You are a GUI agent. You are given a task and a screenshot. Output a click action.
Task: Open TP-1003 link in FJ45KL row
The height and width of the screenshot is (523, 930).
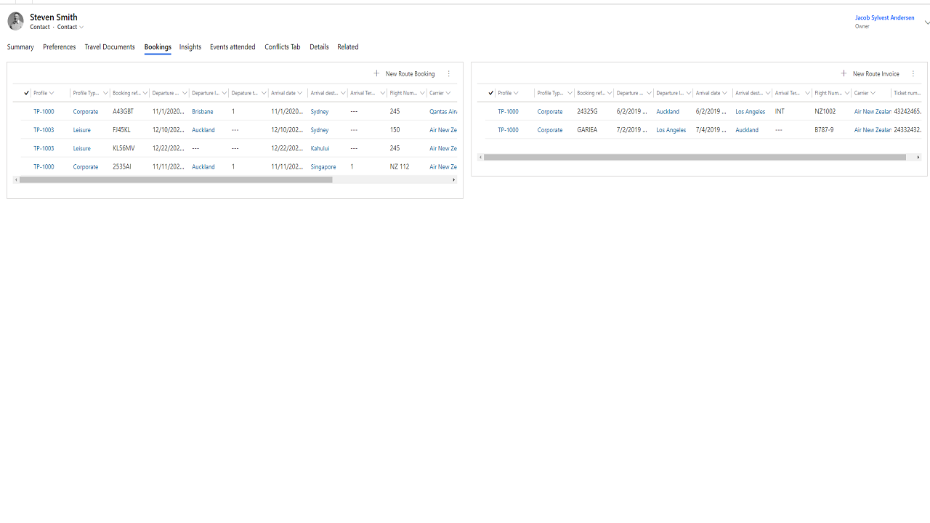tap(44, 130)
